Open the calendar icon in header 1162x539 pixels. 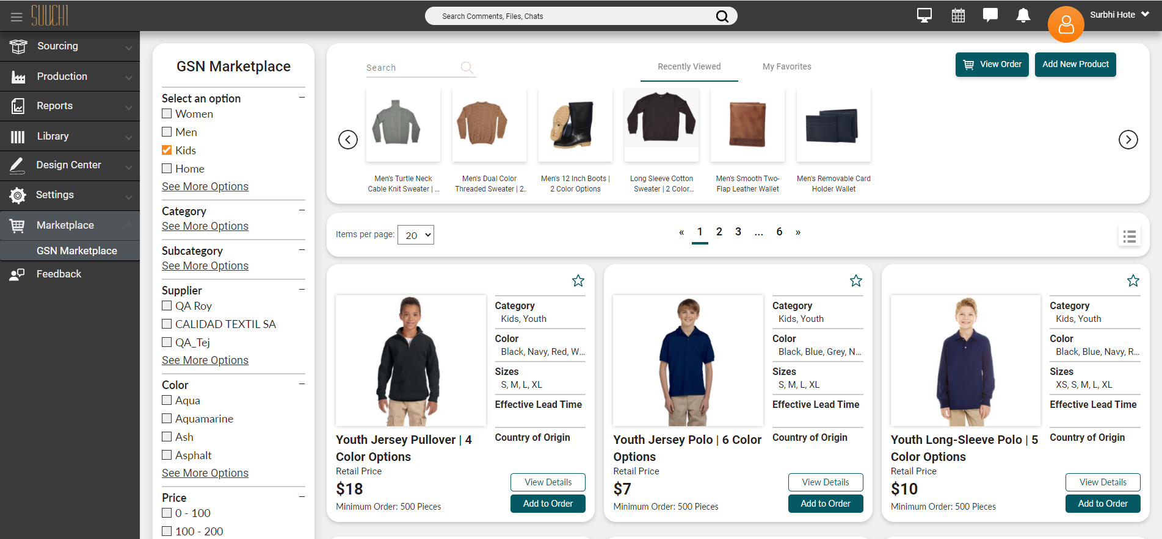(959, 15)
